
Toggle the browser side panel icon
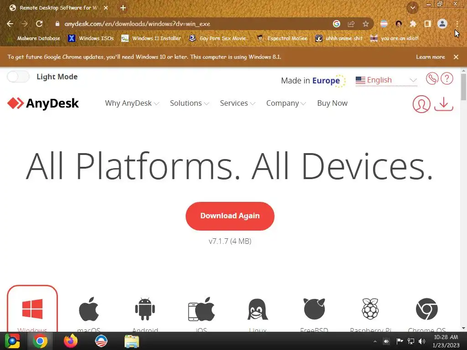tap(428, 24)
